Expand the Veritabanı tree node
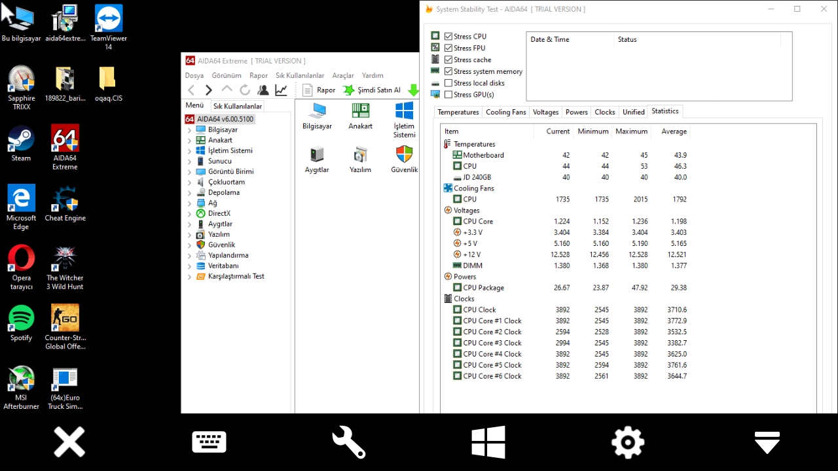Viewport: 838px width, 471px height. point(190,266)
